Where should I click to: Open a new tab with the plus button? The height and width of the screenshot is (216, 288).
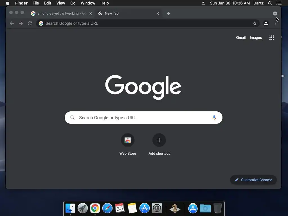point(168,13)
